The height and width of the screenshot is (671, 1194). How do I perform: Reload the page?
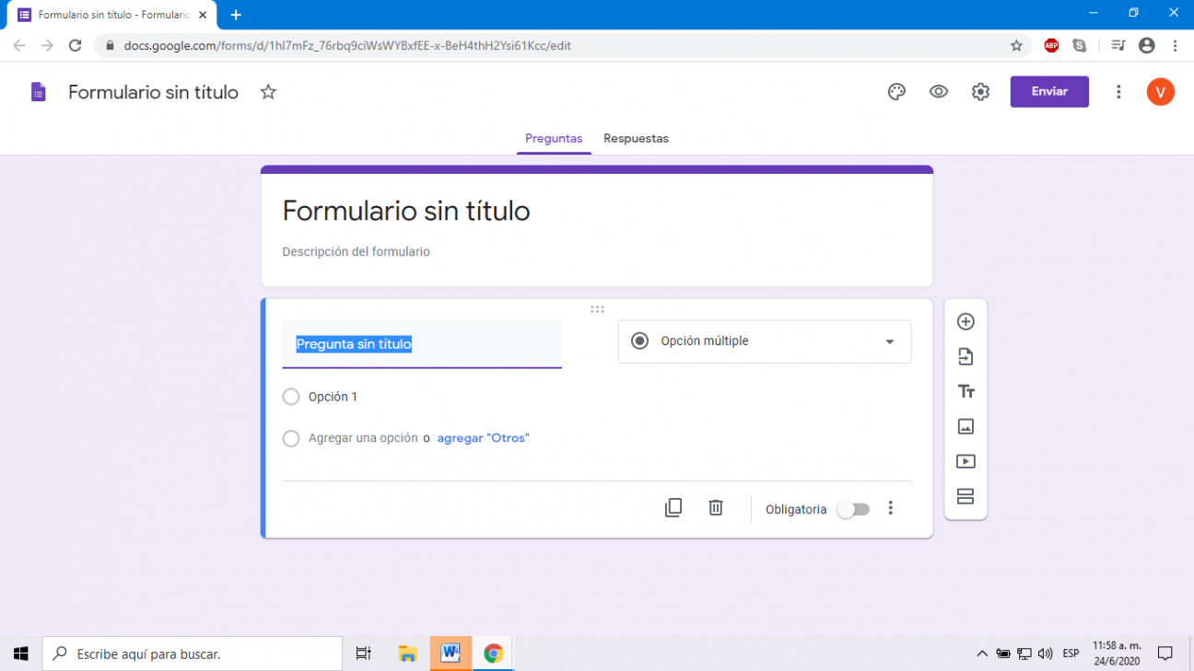pyautogui.click(x=76, y=45)
